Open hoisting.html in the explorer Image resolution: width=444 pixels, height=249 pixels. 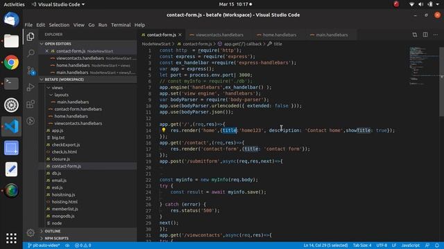tap(65, 201)
